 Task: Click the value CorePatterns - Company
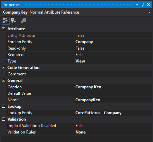98,113
